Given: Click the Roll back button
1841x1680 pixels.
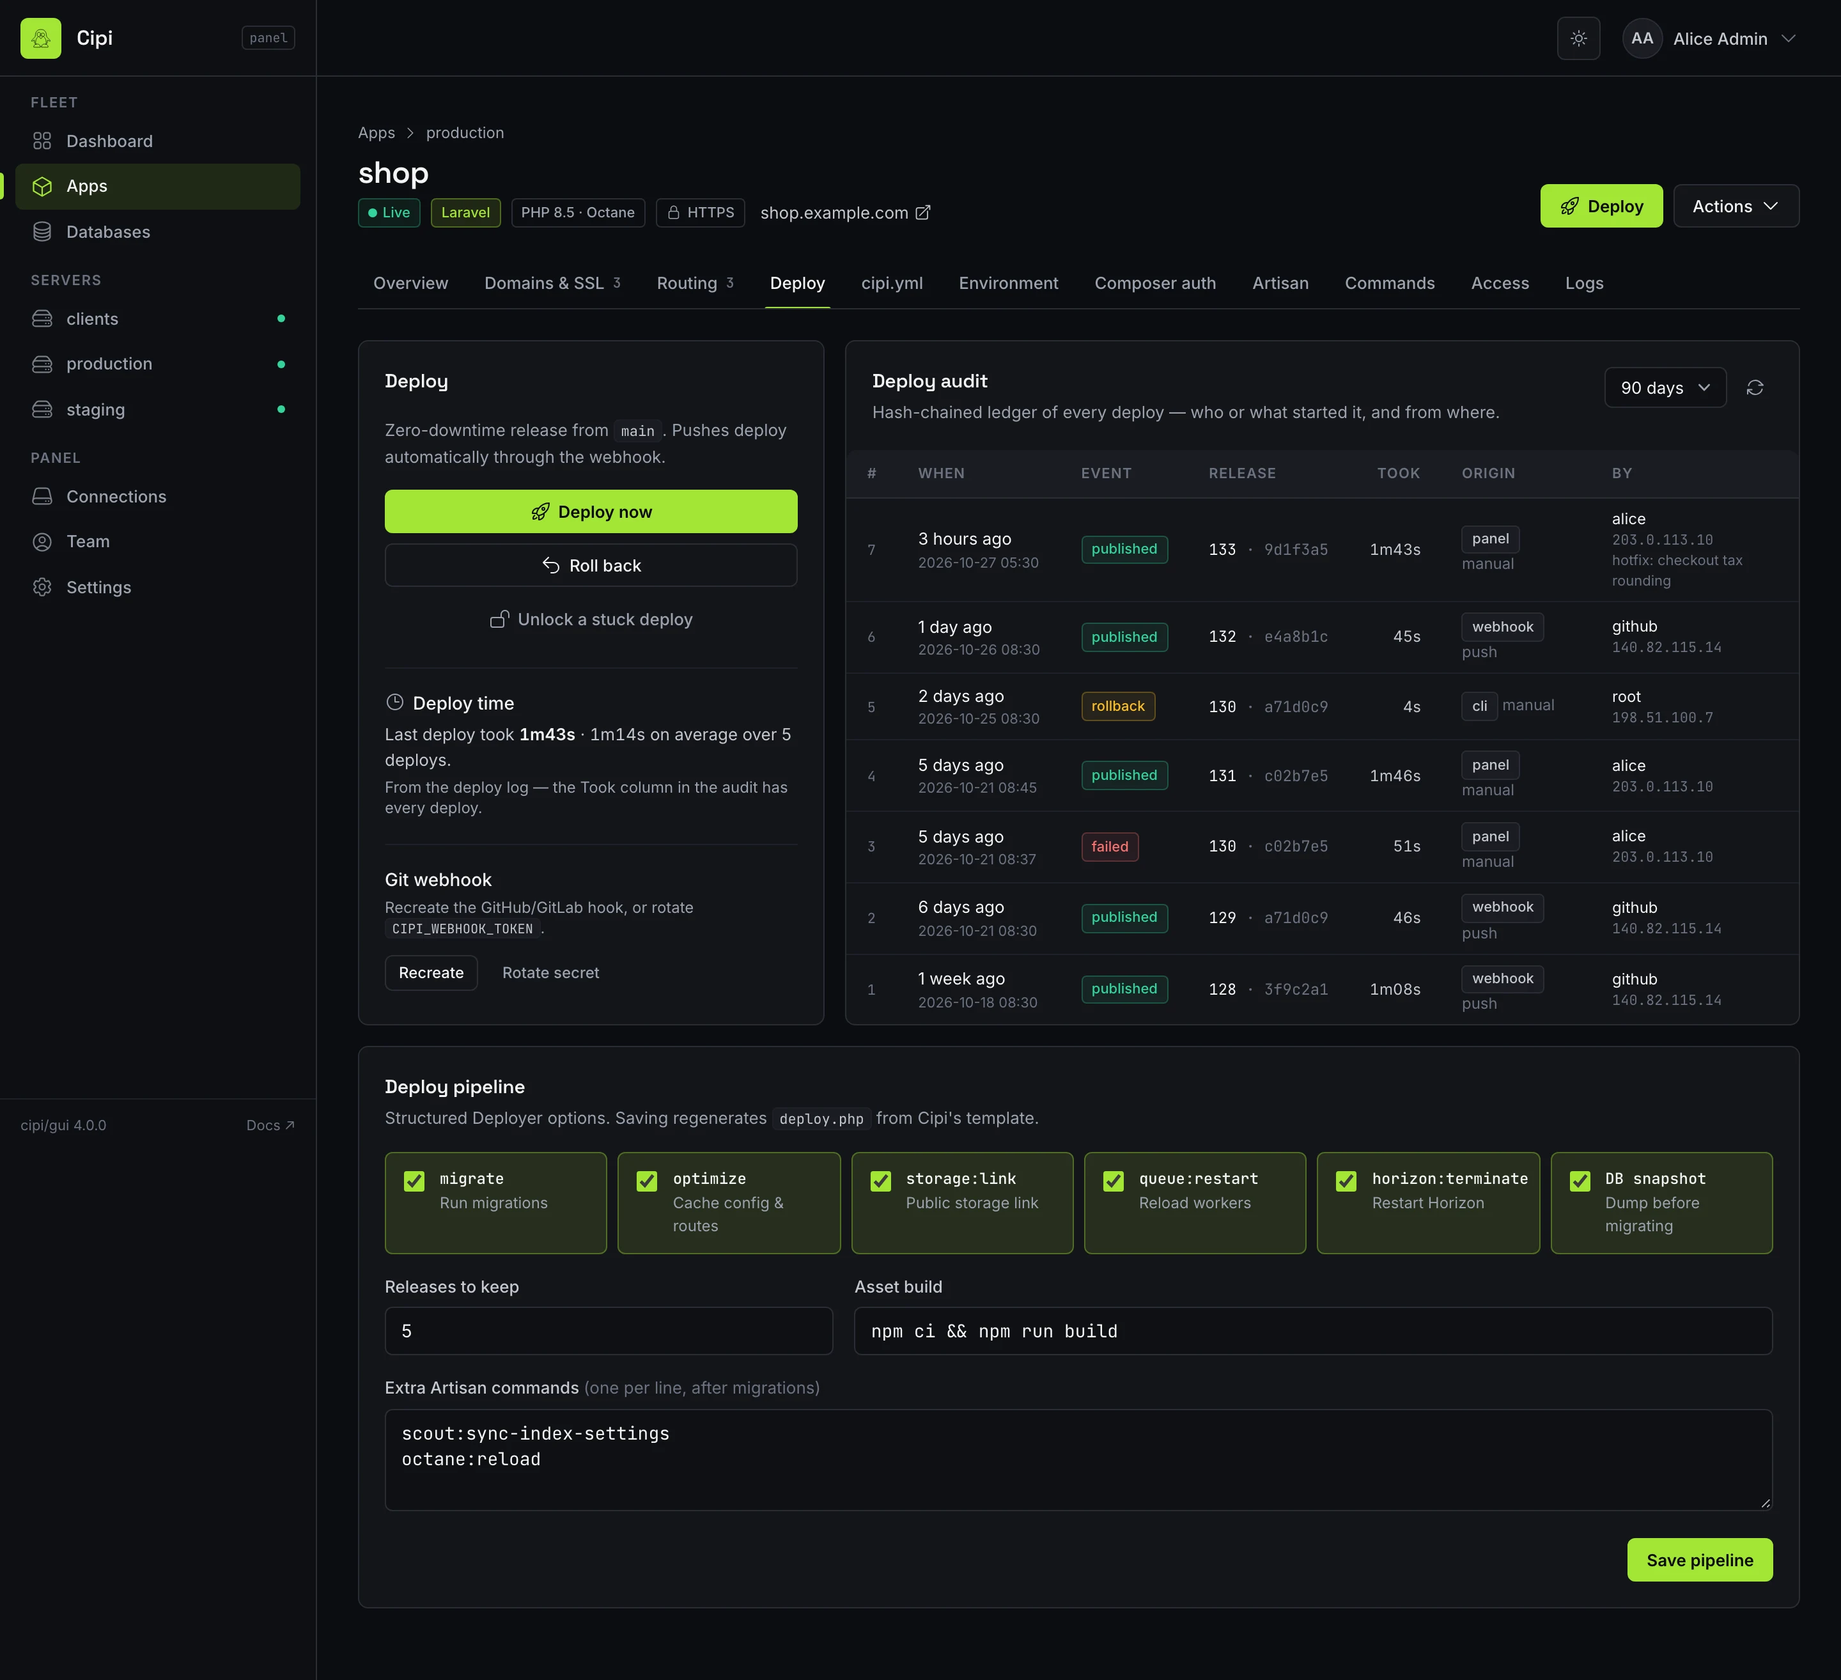Looking at the screenshot, I should [591, 565].
